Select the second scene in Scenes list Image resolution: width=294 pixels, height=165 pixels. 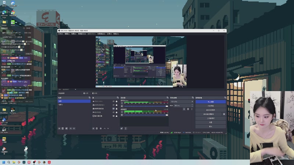point(74,105)
